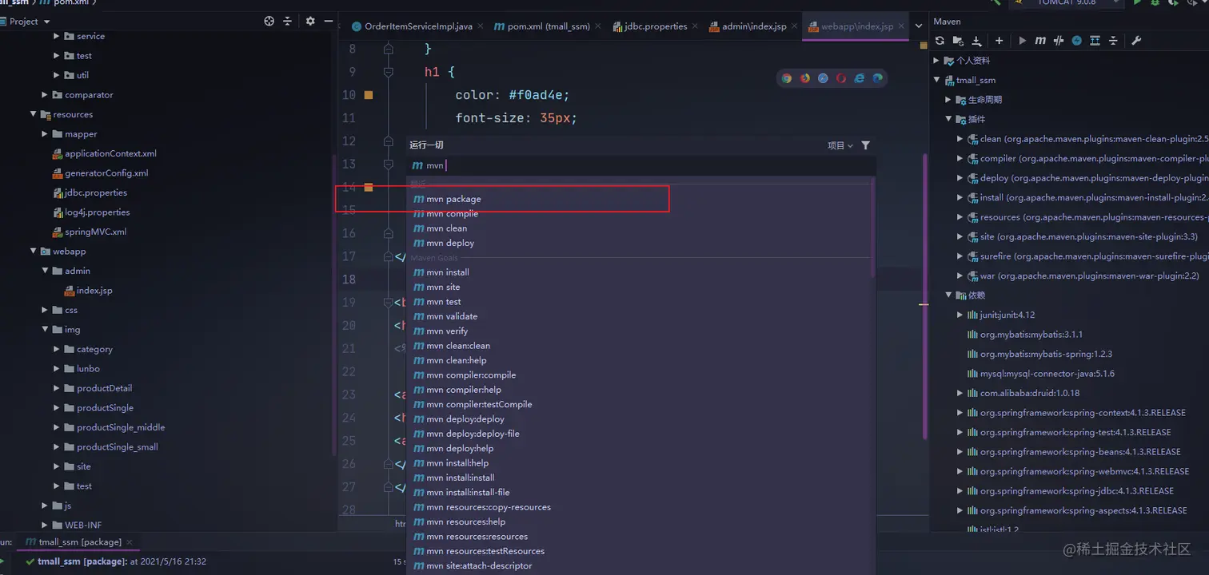Click generate sources and update folders icon
This screenshot has height=575, width=1209.
pos(958,41)
